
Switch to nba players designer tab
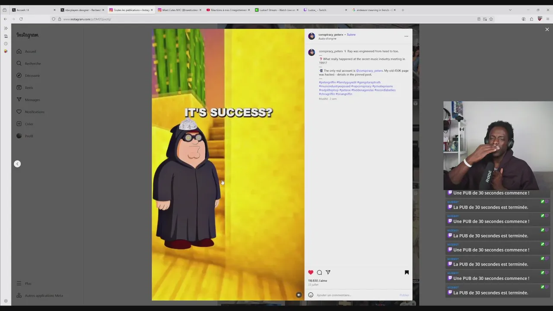point(82,10)
